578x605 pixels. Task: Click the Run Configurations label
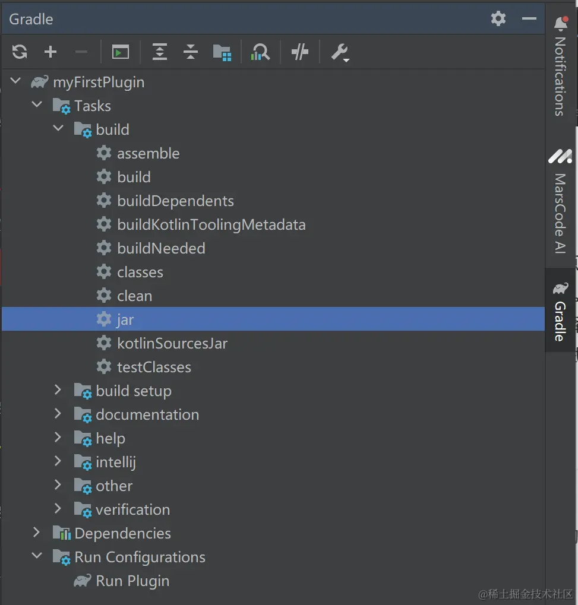click(x=140, y=558)
